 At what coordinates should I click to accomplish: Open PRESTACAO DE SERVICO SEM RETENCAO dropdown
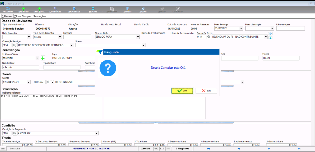(x=72, y=45)
